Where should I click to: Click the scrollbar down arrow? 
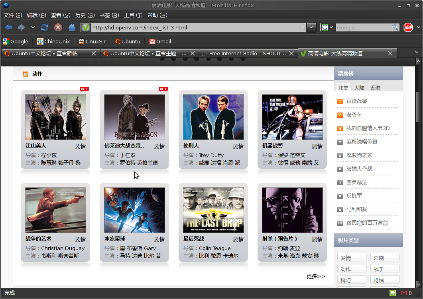click(x=418, y=284)
